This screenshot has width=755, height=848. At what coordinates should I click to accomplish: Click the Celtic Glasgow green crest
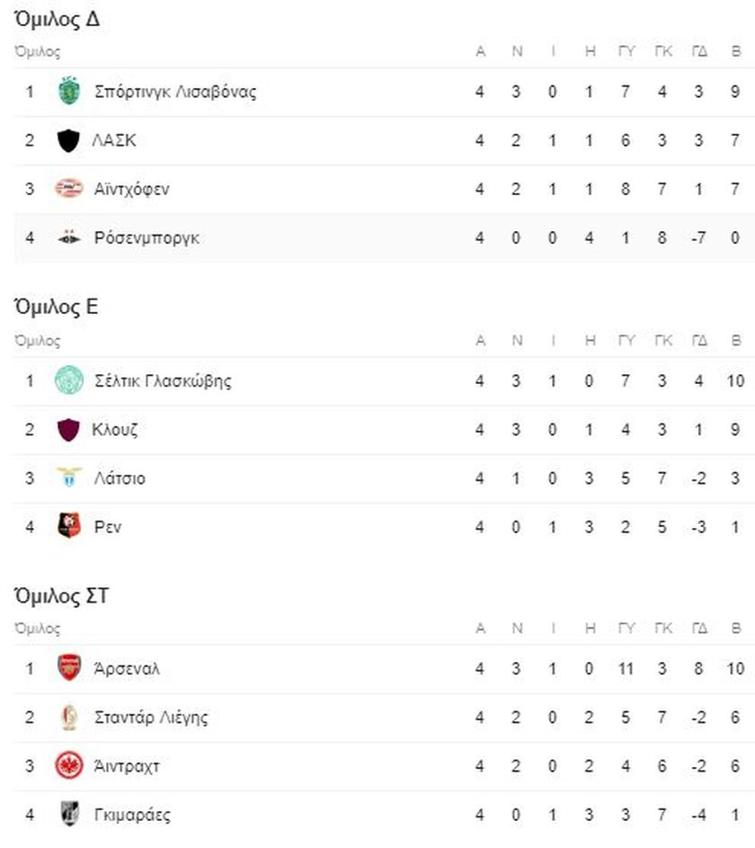68,380
